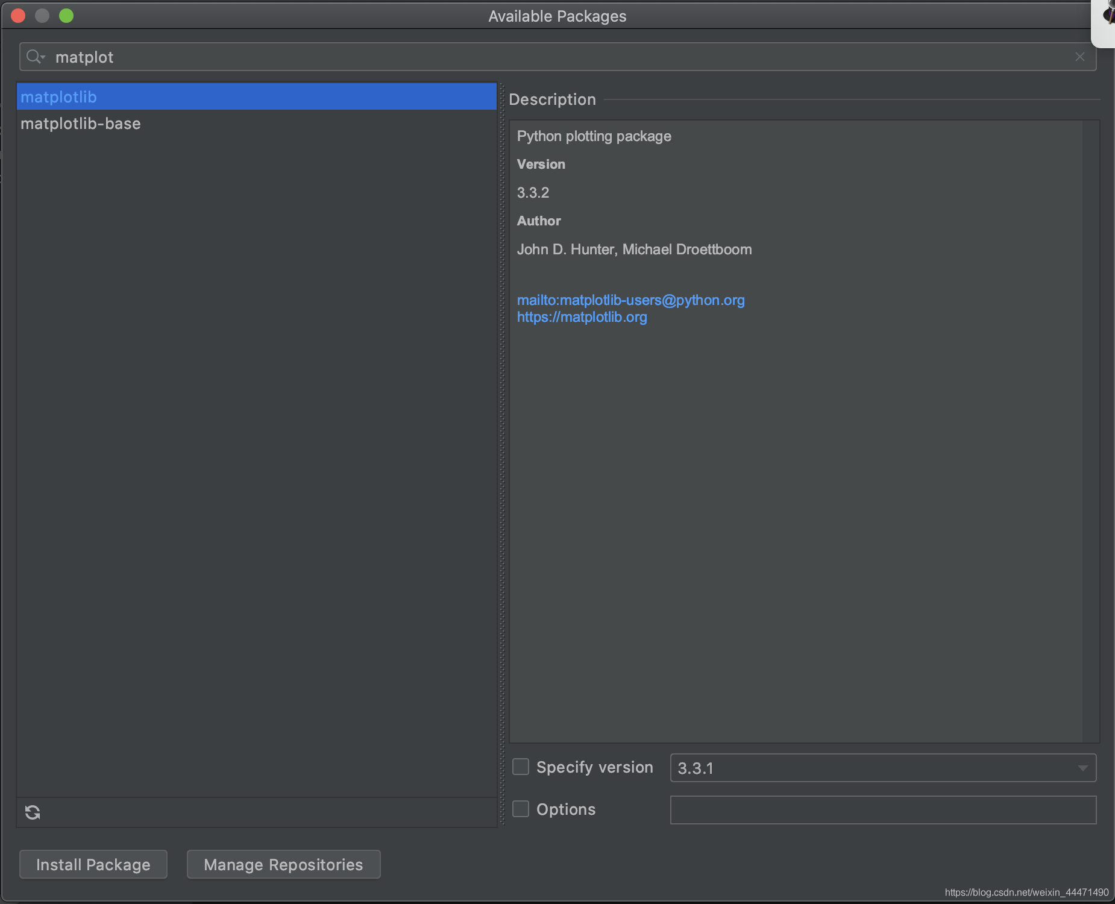The image size is (1115, 904).
Task: Click the author names text
Action: 634,249
